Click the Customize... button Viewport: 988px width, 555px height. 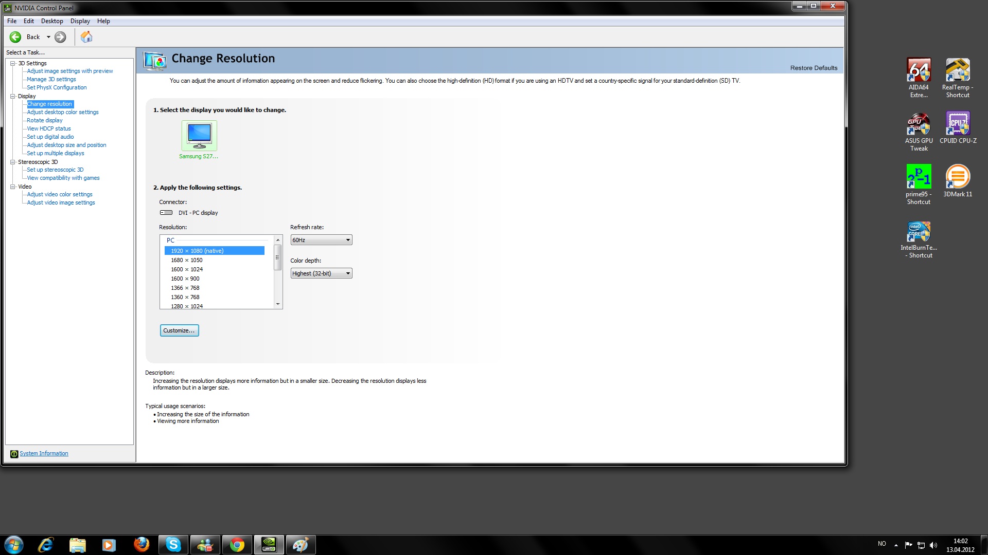point(179,330)
